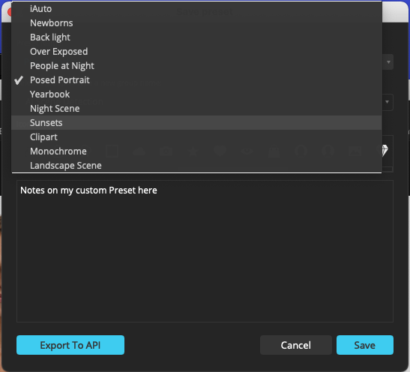Choose the Night Scene option
This screenshot has width=410, height=372.
(x=196, y=109)
